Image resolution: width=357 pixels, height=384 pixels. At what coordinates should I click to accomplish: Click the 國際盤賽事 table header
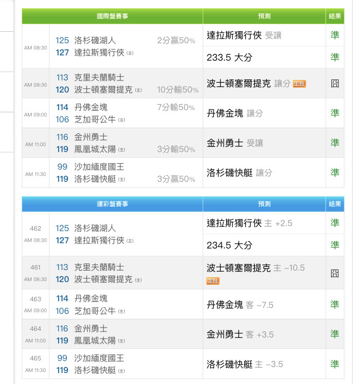pos(112,16)
